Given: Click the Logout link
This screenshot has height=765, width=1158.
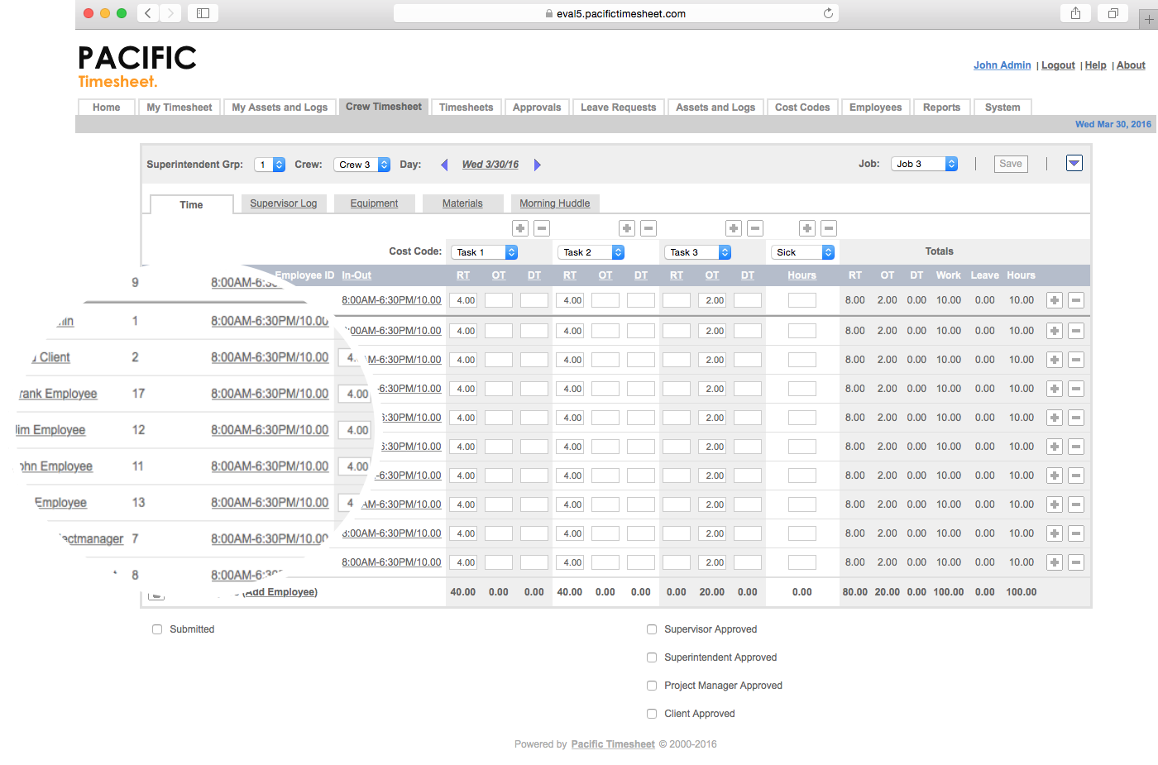Looking at the screenshot, I should (x=1058, y=65).
